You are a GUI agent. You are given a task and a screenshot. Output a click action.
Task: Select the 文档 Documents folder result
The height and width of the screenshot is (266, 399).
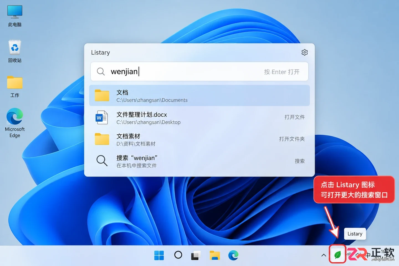[x=199, y=96]
